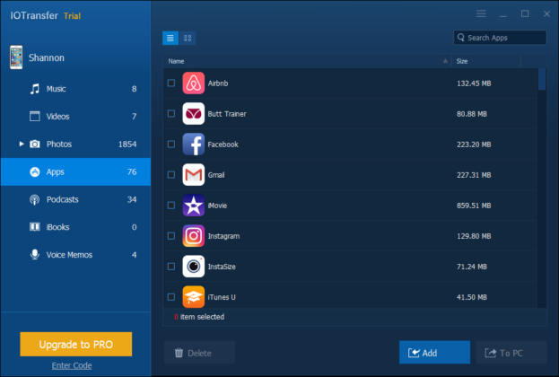Click the Videos clapboard icon
This screenshot has width=559, height=377.
35,117
